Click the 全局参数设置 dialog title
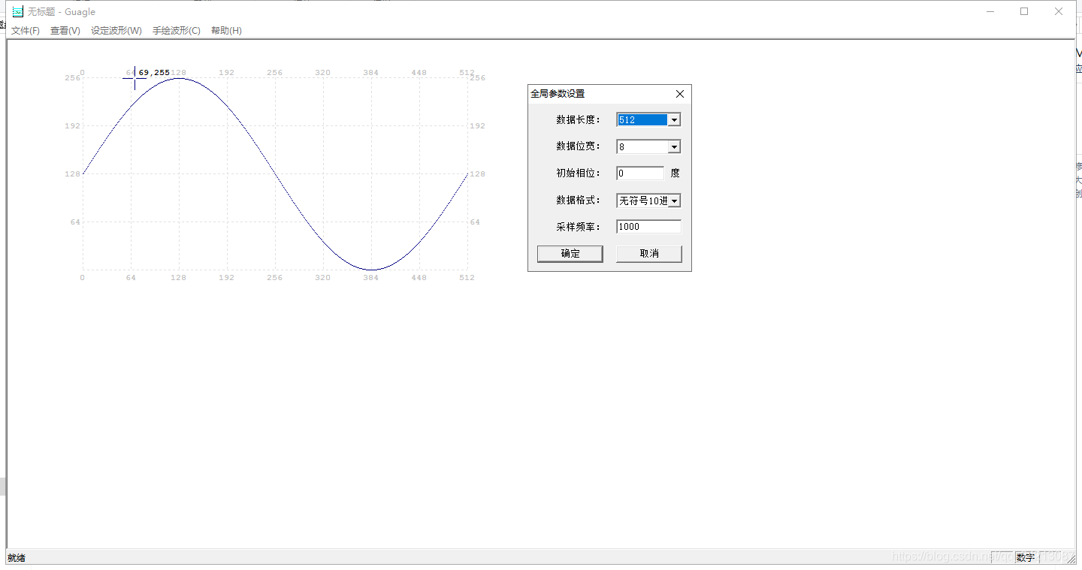Screen dimensions: 1082x570 click(558, 94)
